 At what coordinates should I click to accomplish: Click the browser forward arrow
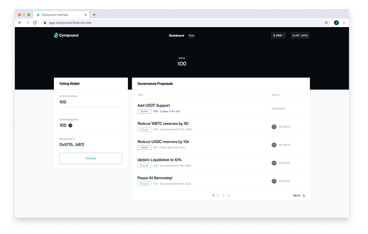point(27,23)
